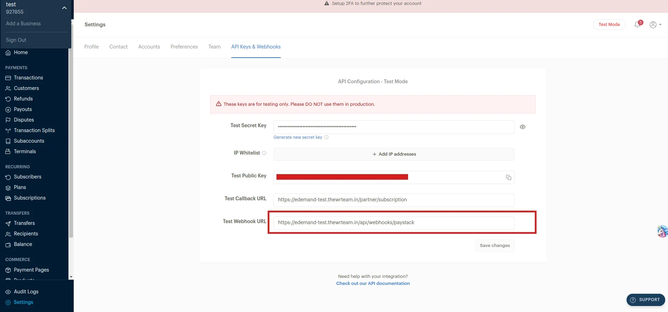Click the Disputes flag icon
The image size is (668, 312).
click(x=8, y=120)
